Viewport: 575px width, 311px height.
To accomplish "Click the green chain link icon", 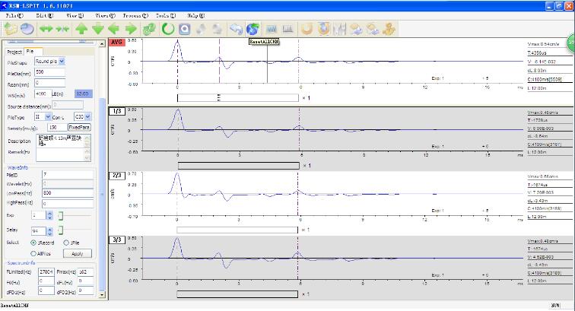I will (x=149, y=29).
